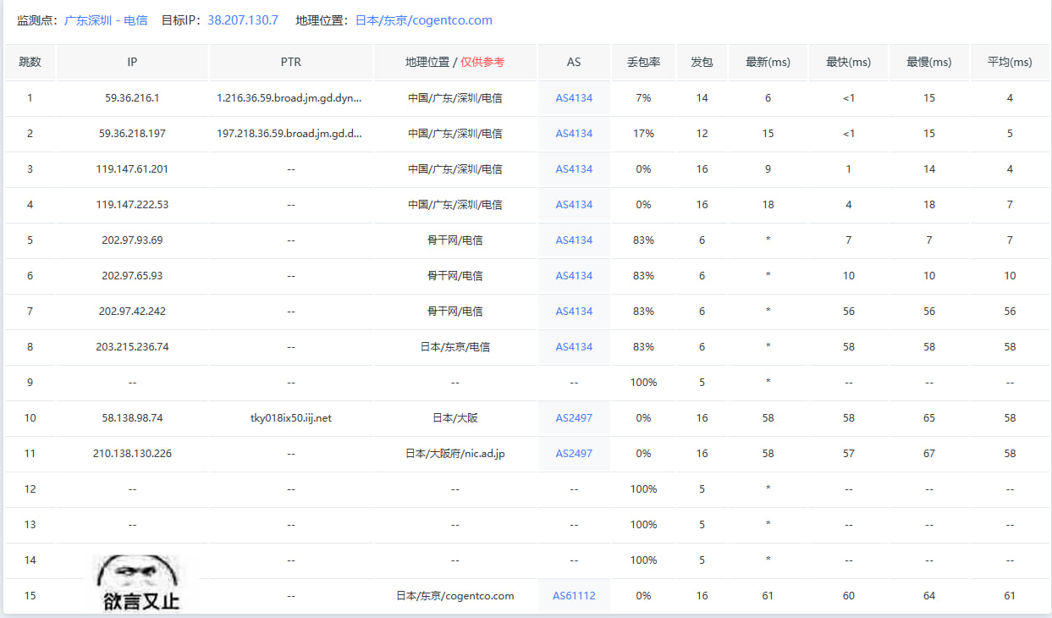Image resolution: width=1052 pixels, height=618 pixels.
Task: Select IP 59.36.216.1 in hop 1
Action: pyautogui.click(x=132, y=98)
